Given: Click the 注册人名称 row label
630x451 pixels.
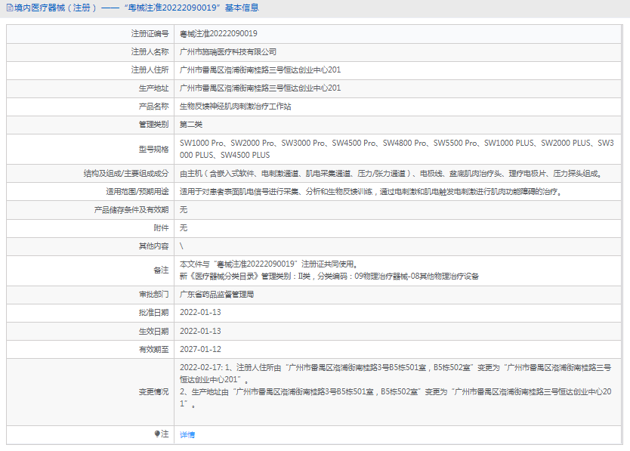Looking at the screenshot, I should click(150, 52).
